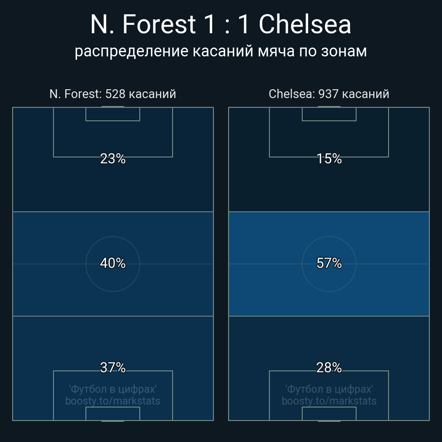Click the top goal on Chelsea pitch

tap(329, 107)
